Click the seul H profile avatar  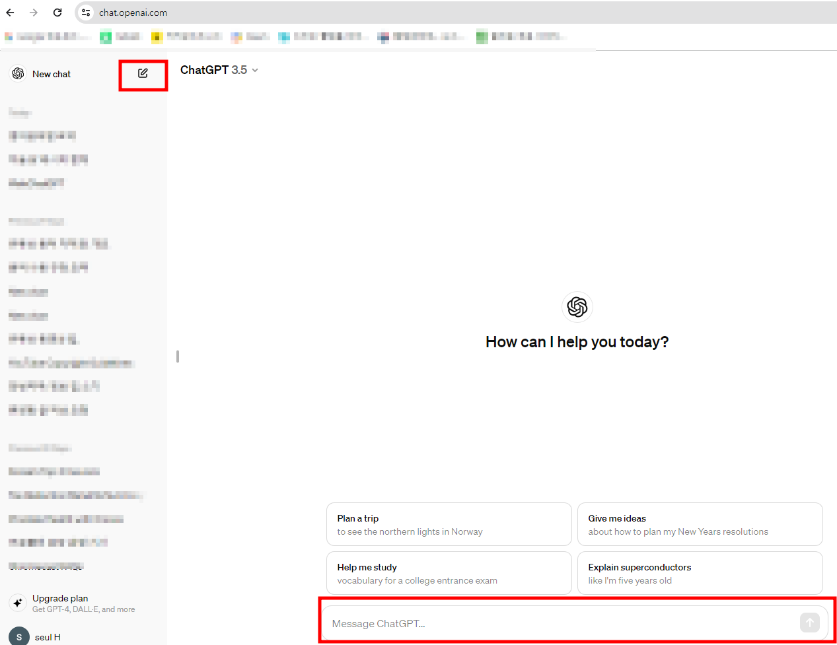[19, 636]
